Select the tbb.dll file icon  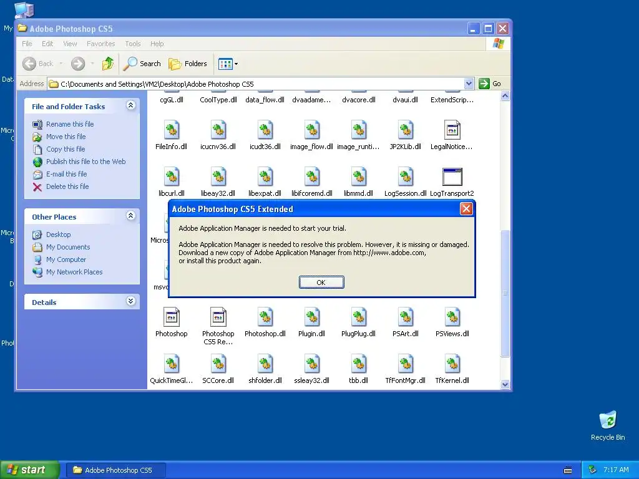click(359, 364)
